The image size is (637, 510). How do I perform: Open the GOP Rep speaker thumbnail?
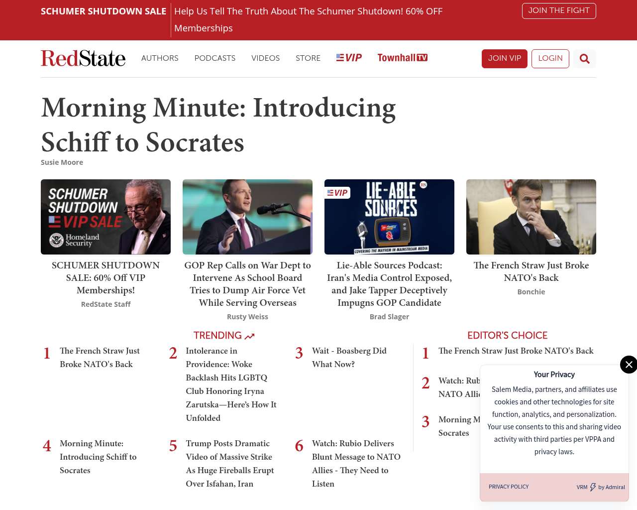[247, 217]
